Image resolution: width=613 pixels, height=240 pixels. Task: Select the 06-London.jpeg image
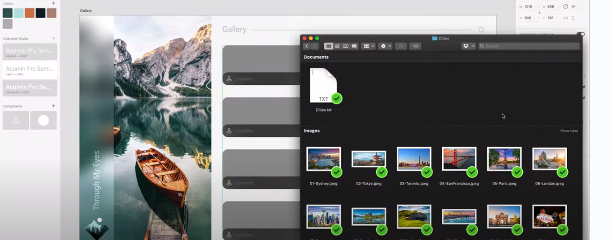(x=550, y=167)
